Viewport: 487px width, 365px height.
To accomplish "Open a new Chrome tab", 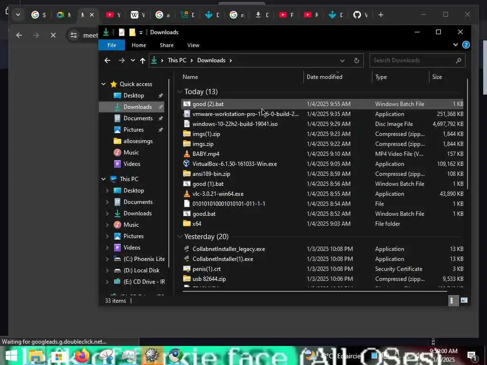I will point(381,15).
